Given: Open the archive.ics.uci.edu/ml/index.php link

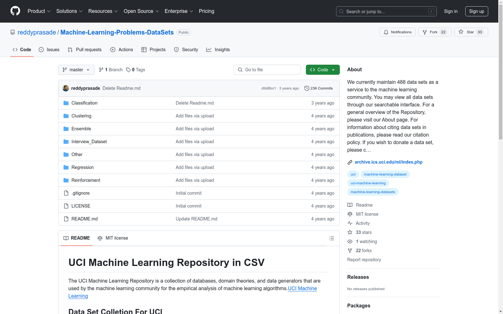Looking at the screenshot, I should 389,162.
